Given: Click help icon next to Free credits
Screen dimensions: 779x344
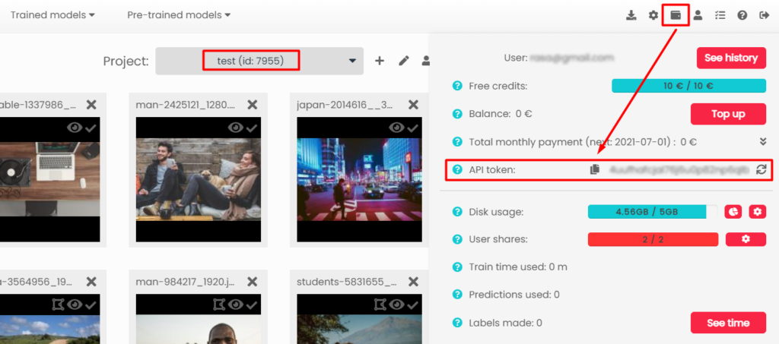Looking at the screenshot, I should 457,87.
